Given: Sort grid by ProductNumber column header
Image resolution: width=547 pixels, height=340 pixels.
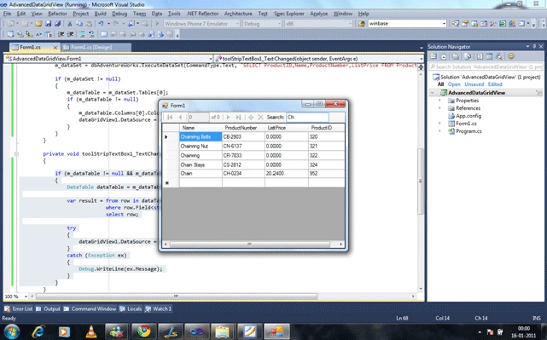Looking at the screenshot, I should (x=243, y=128).
